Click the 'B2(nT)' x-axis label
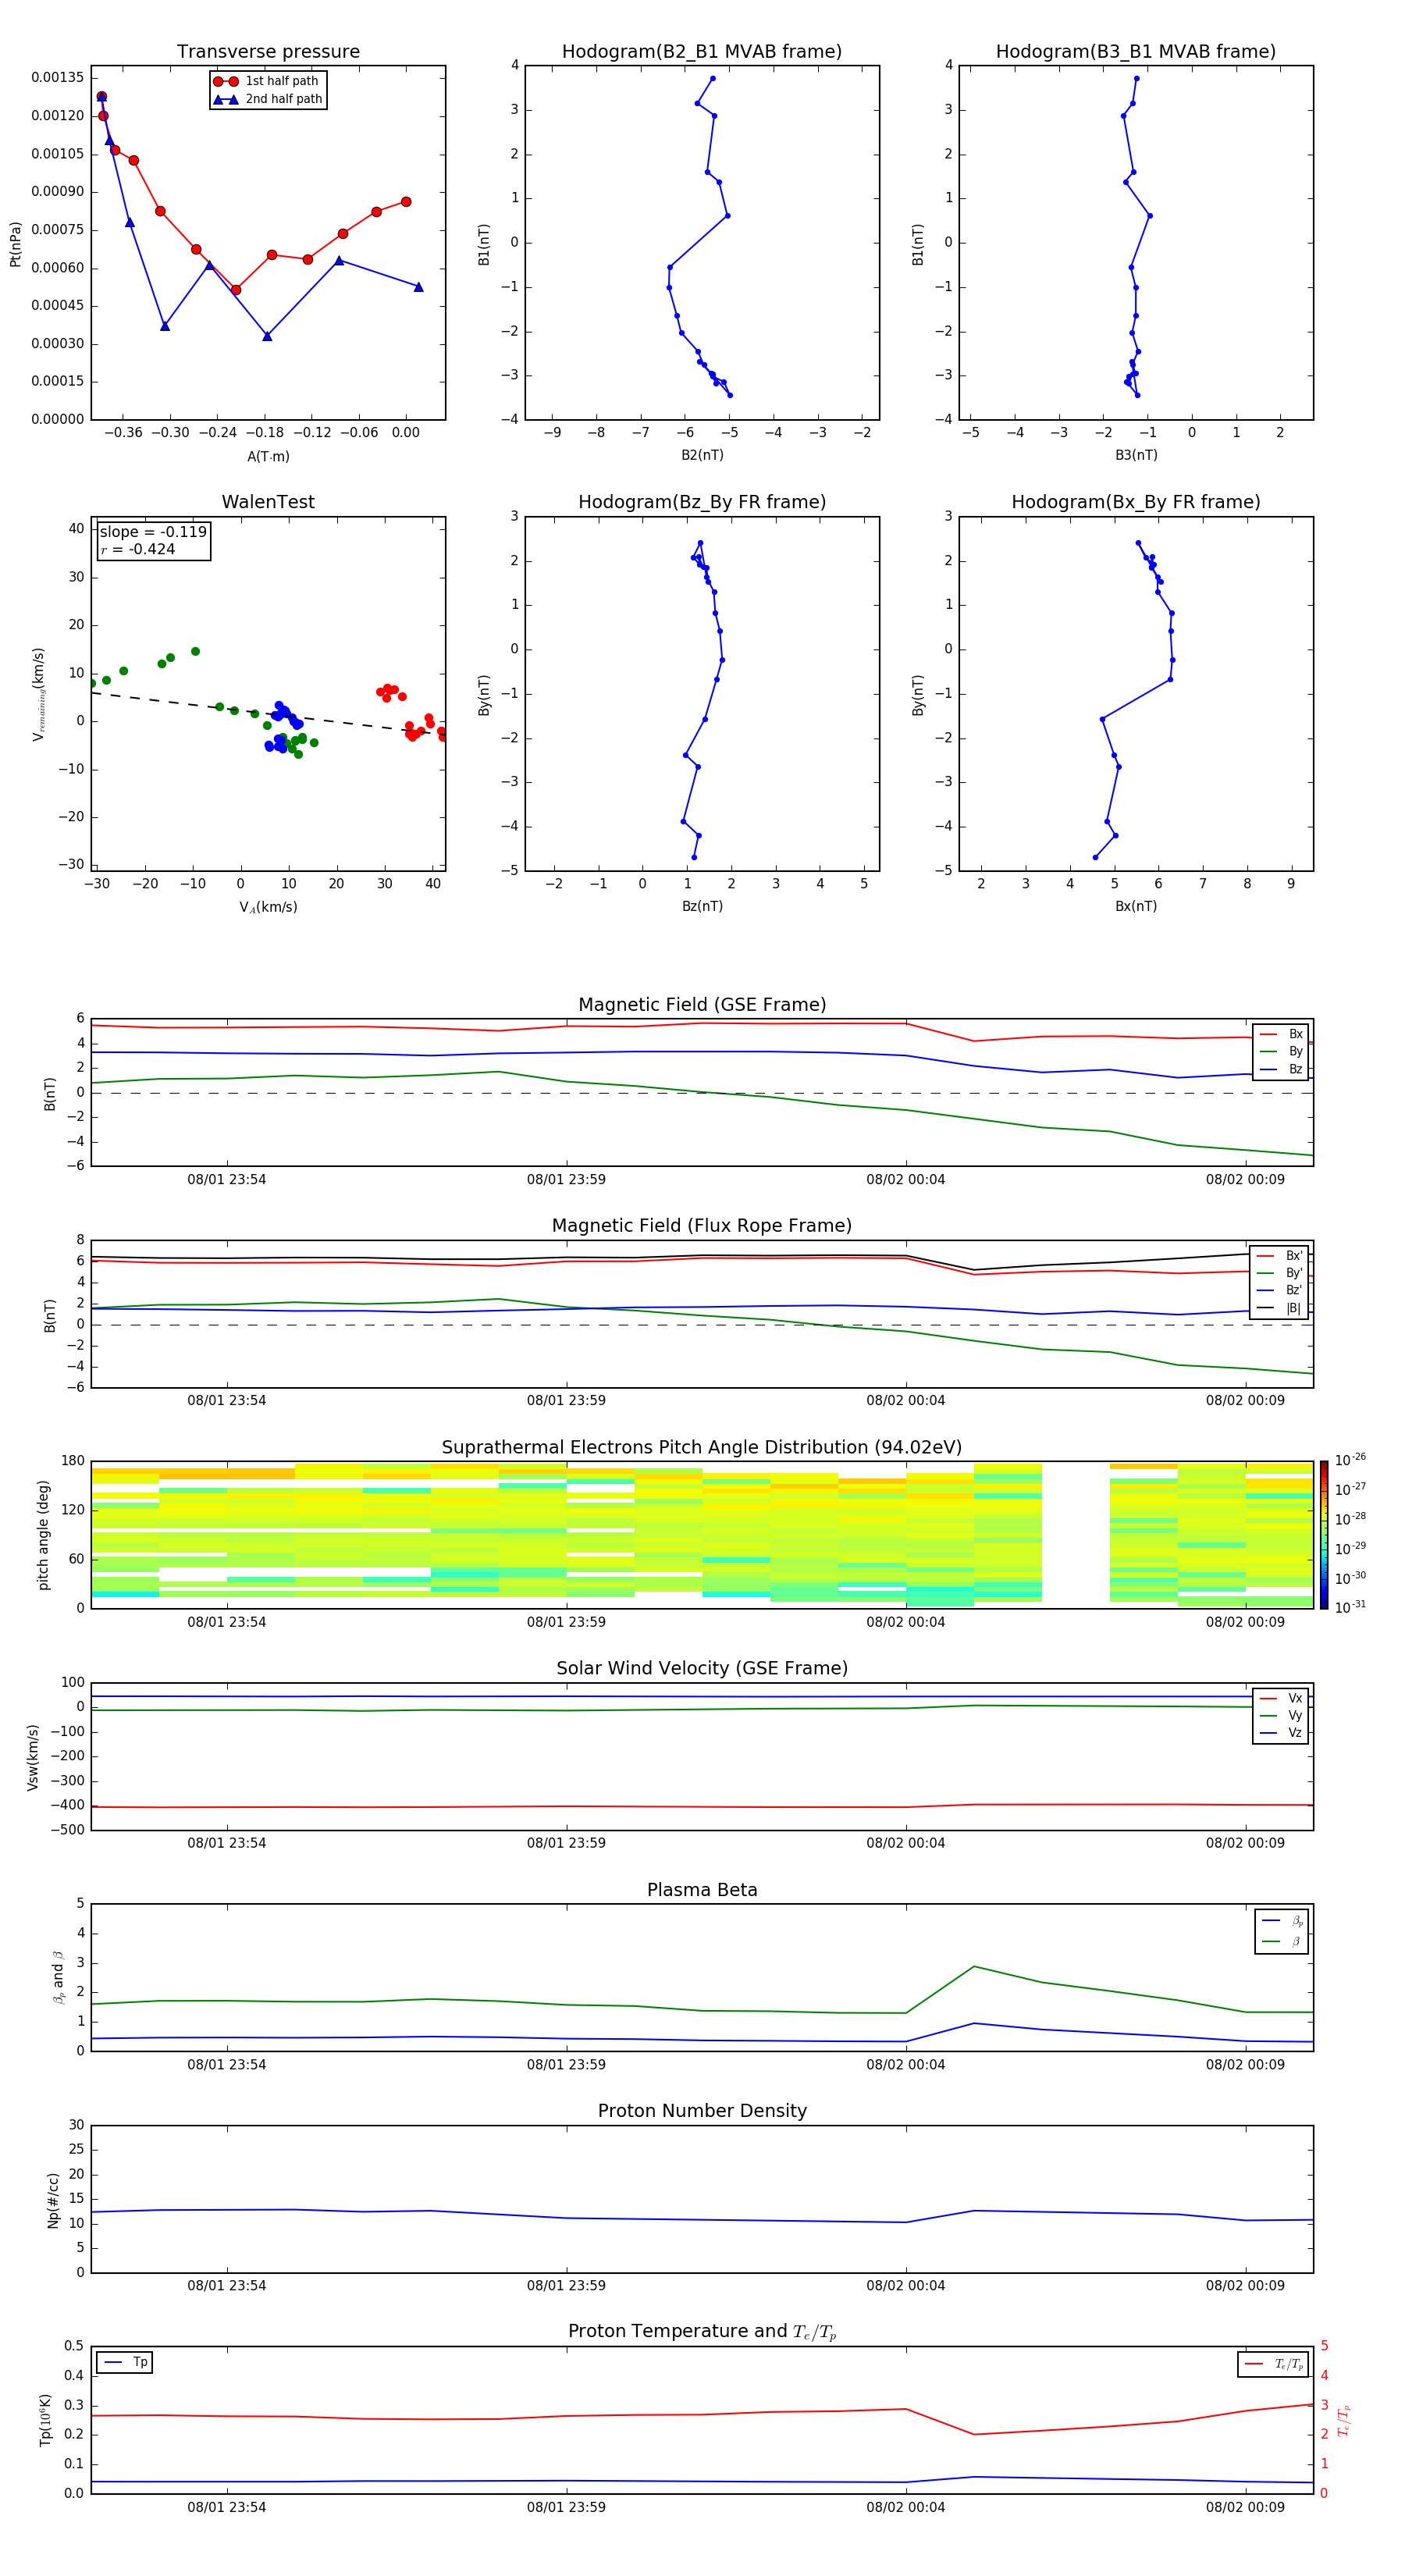 tap(702, 455)
